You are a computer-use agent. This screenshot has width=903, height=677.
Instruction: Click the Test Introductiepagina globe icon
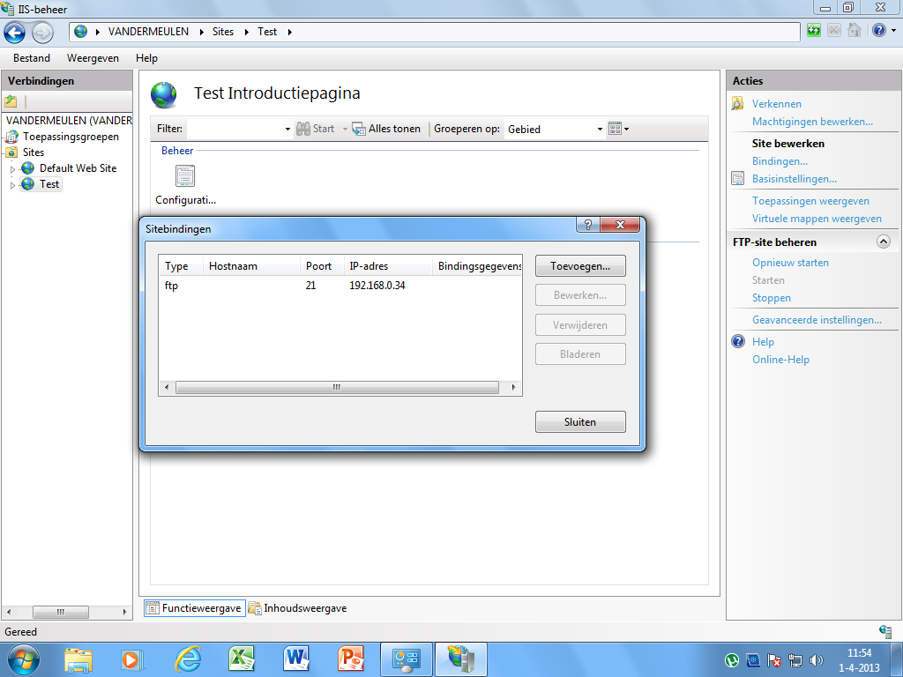pos(164,95)
